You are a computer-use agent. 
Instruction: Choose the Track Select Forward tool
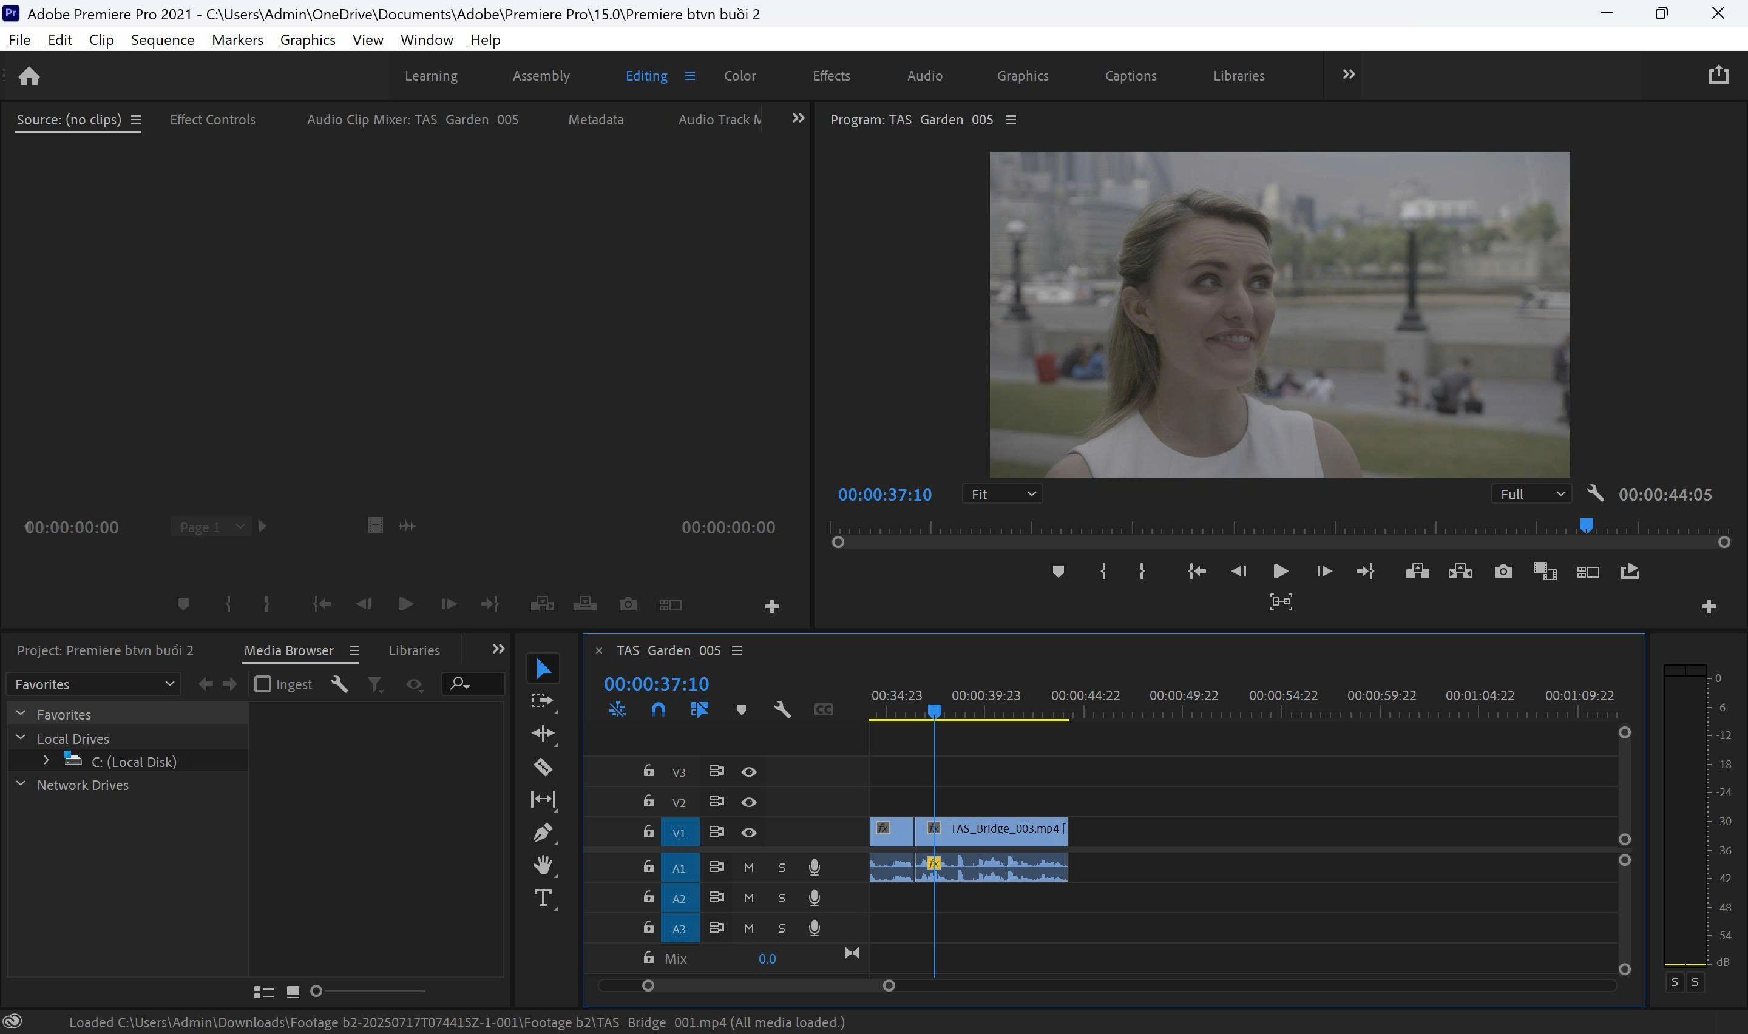pos(543,701)
